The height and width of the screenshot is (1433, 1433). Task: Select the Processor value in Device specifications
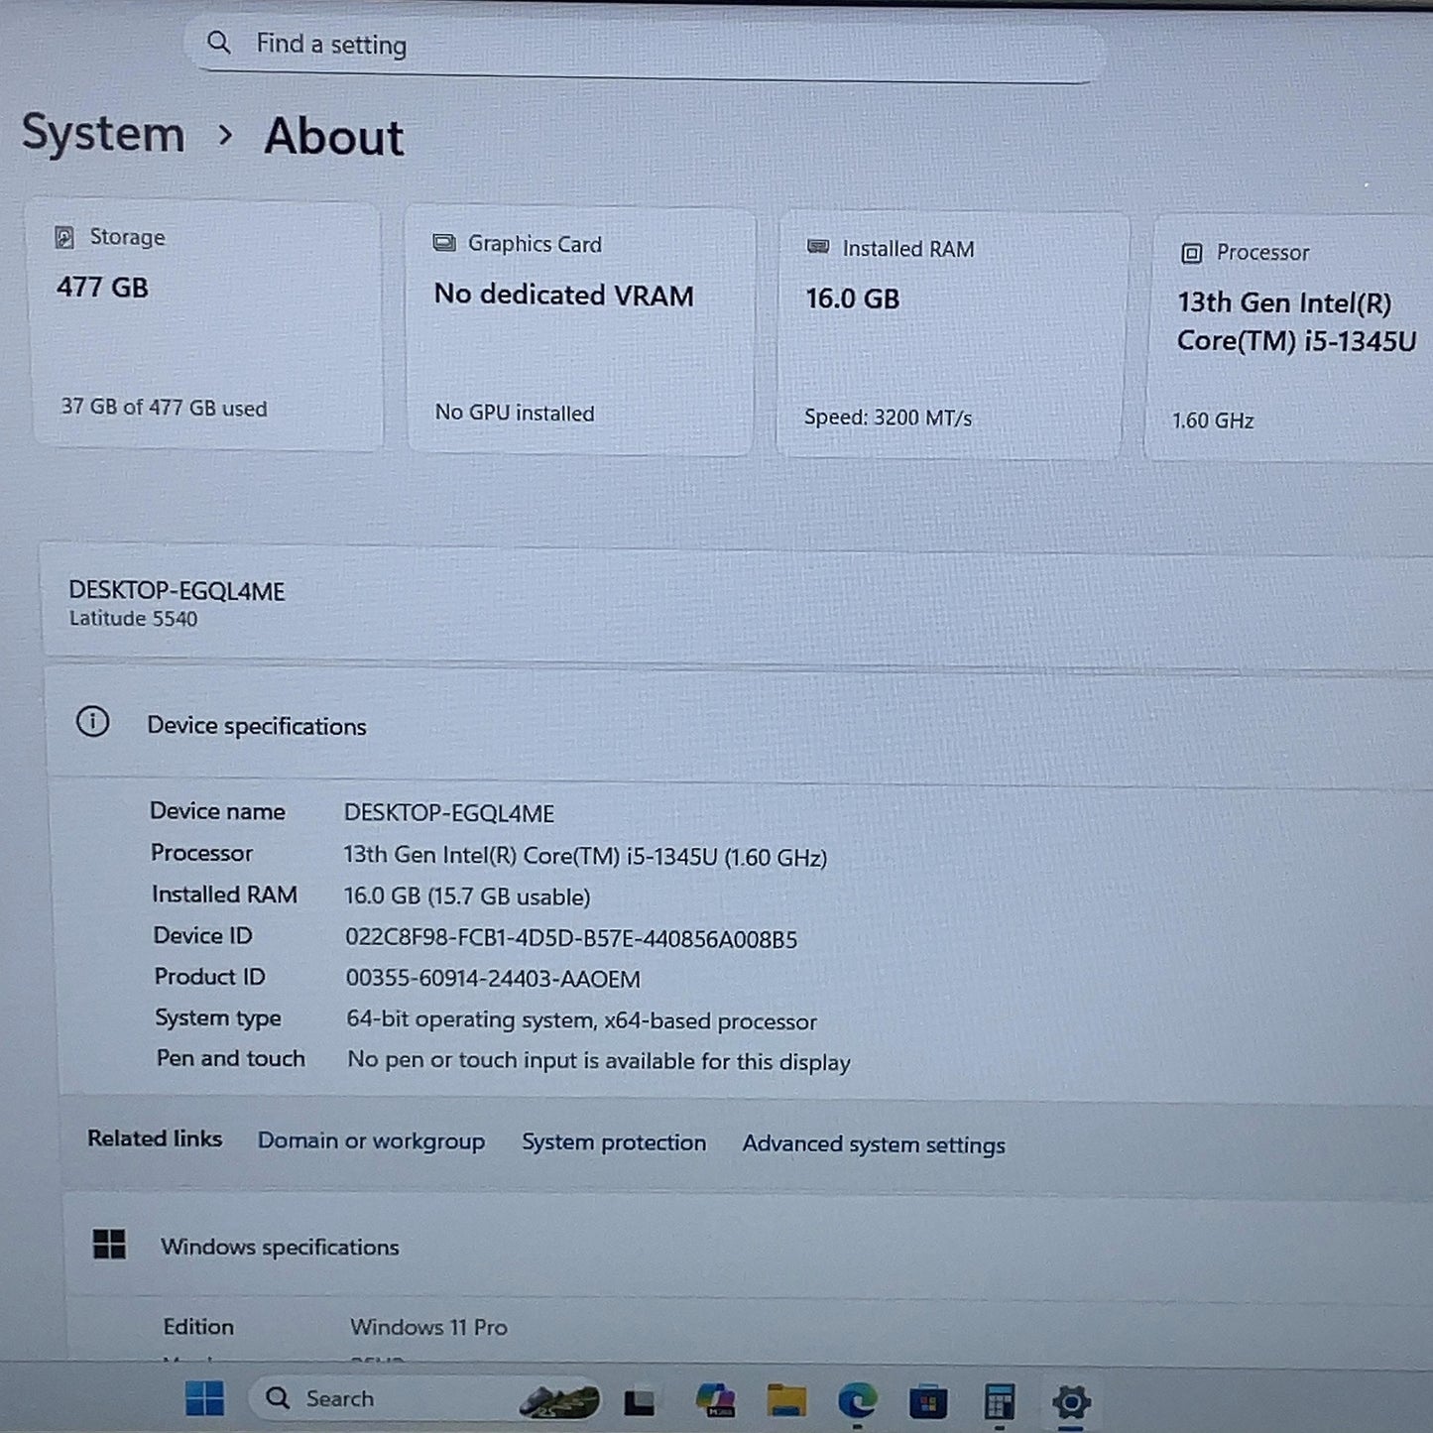pos(585,856)
